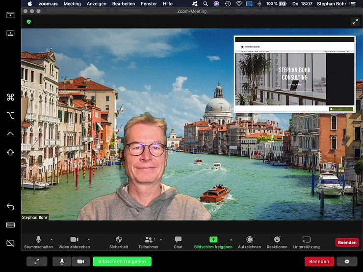This screenshot has width=363, height=272.
Task: Toggle the camera in the bottom bar
Action: click(80, 262)
